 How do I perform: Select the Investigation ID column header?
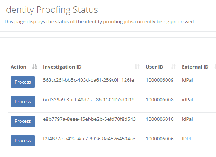[62, 67]
